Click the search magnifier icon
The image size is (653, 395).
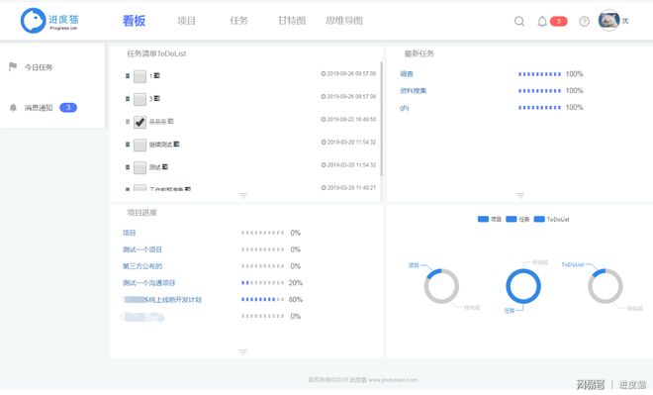(x=519, y=21)
